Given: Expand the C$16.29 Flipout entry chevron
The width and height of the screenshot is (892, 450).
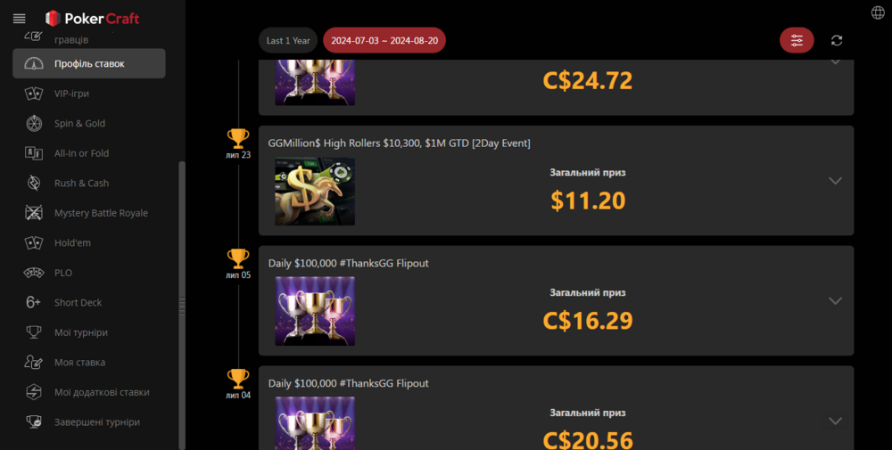Looking at the screenshot, I should pyautogui.click(x=835, y=300).
